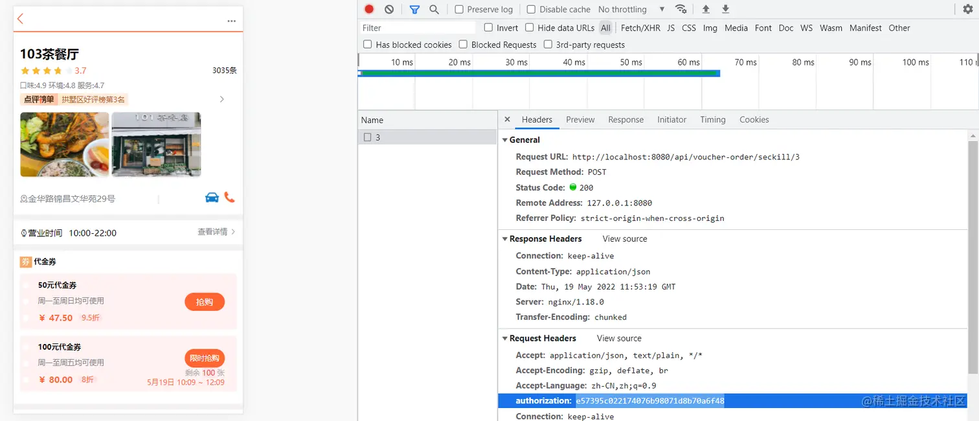Check the Invert filter option
The image size is (979, 421).
click(x=489, y=27)
